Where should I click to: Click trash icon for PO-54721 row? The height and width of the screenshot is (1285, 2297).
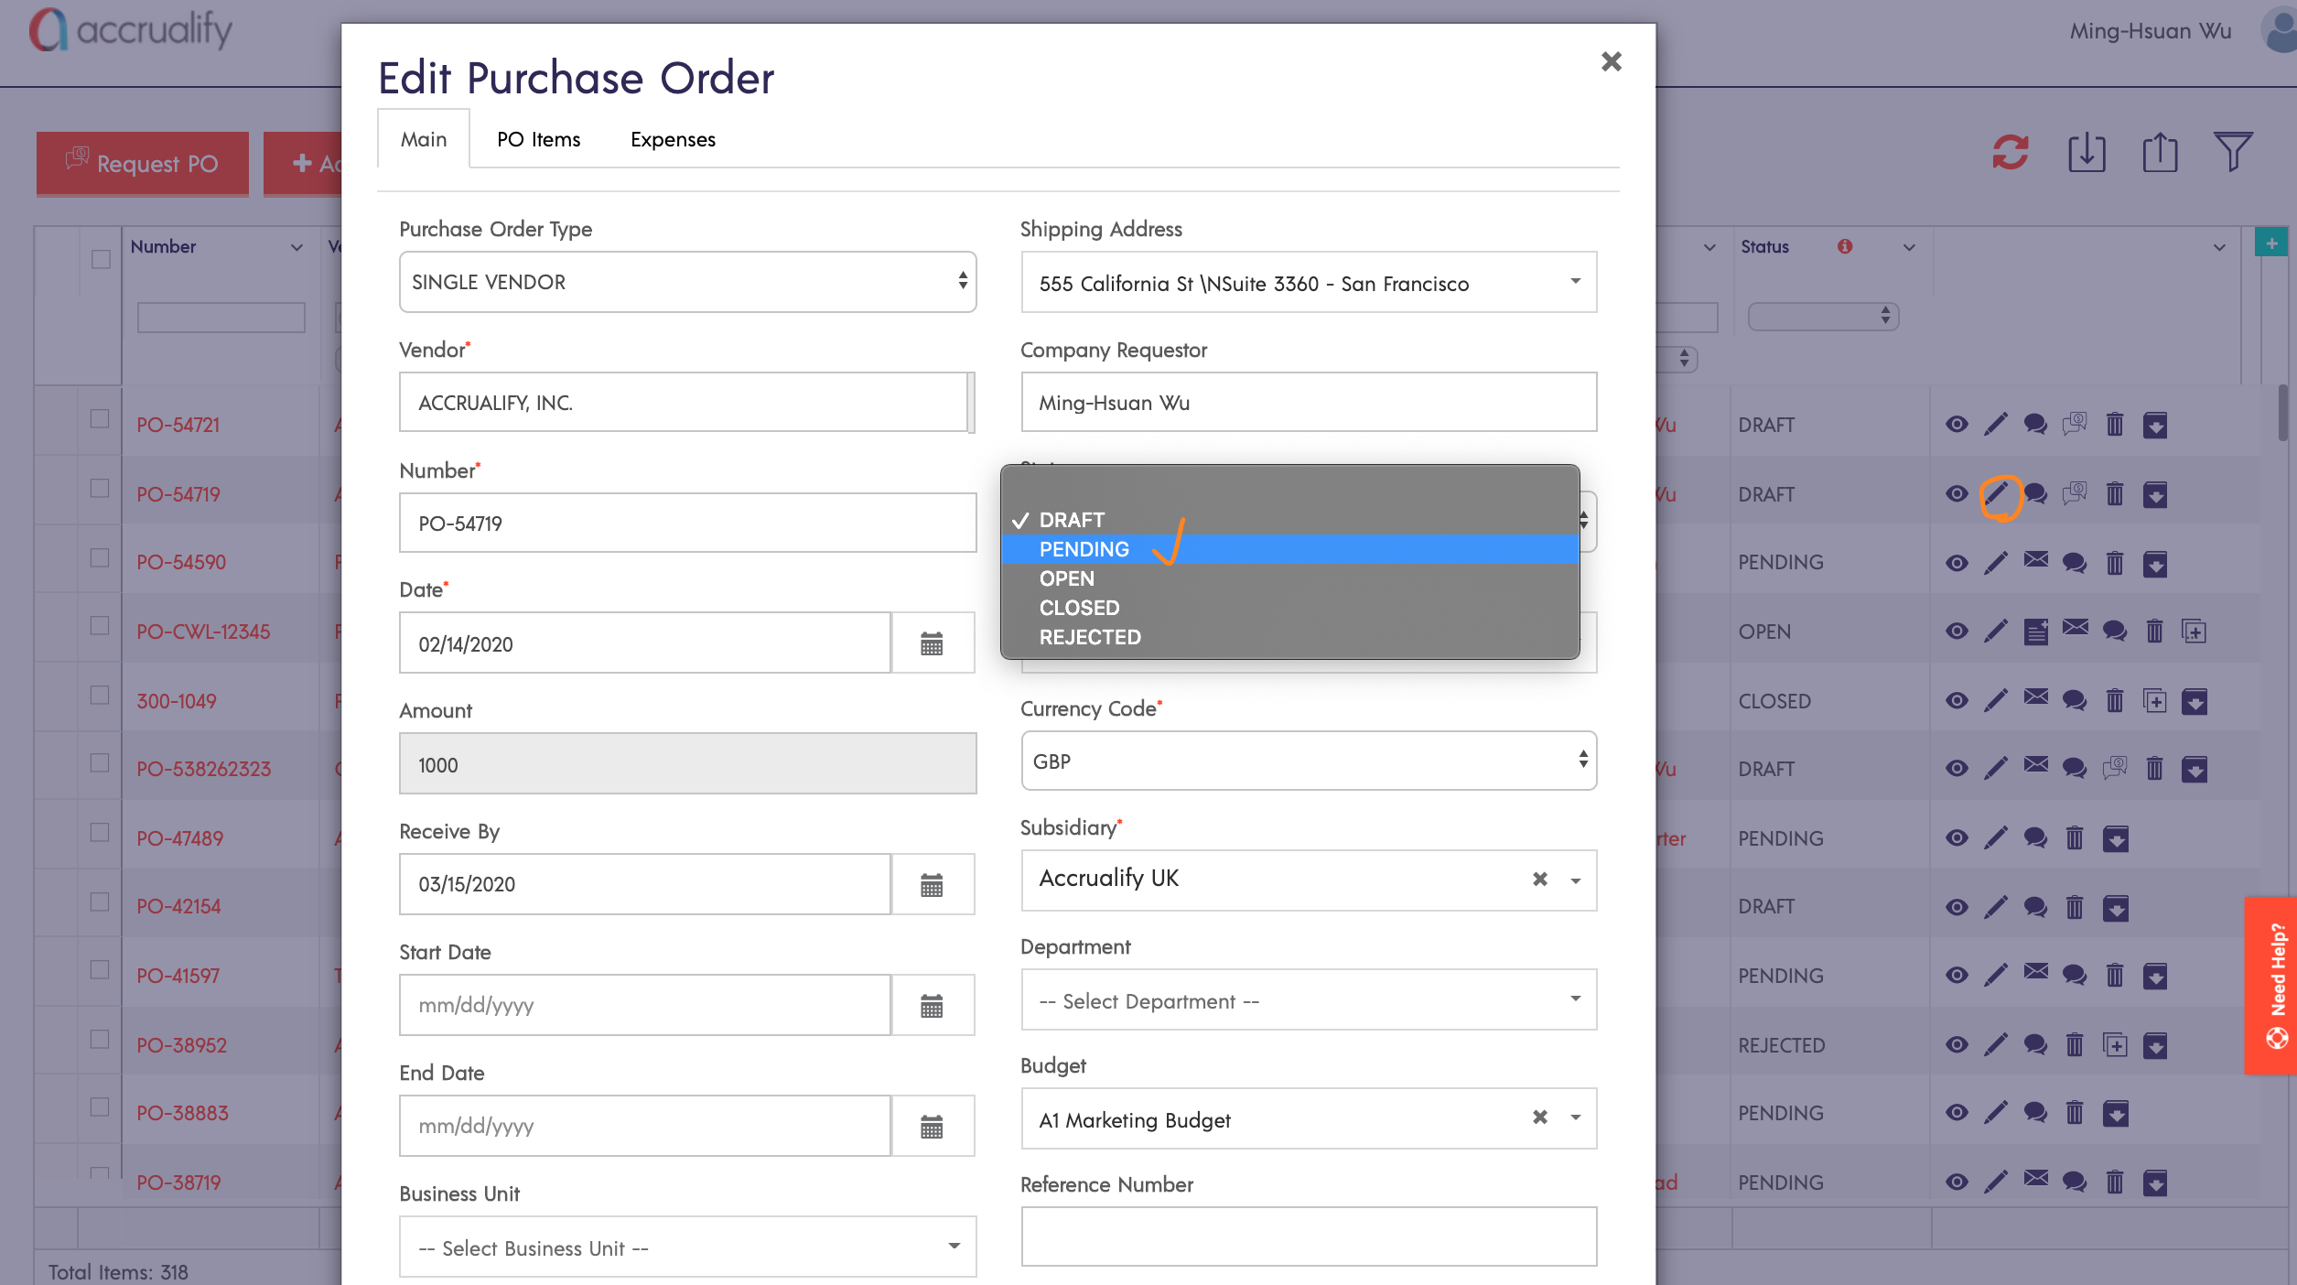(2115, 425)
